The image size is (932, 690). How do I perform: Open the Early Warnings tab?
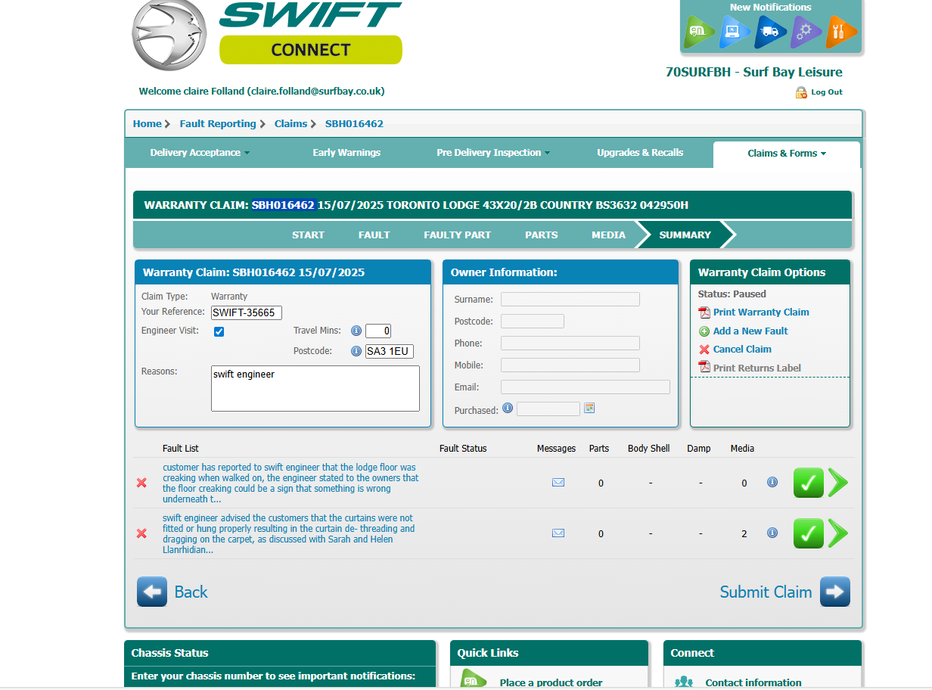pos(346,153)
